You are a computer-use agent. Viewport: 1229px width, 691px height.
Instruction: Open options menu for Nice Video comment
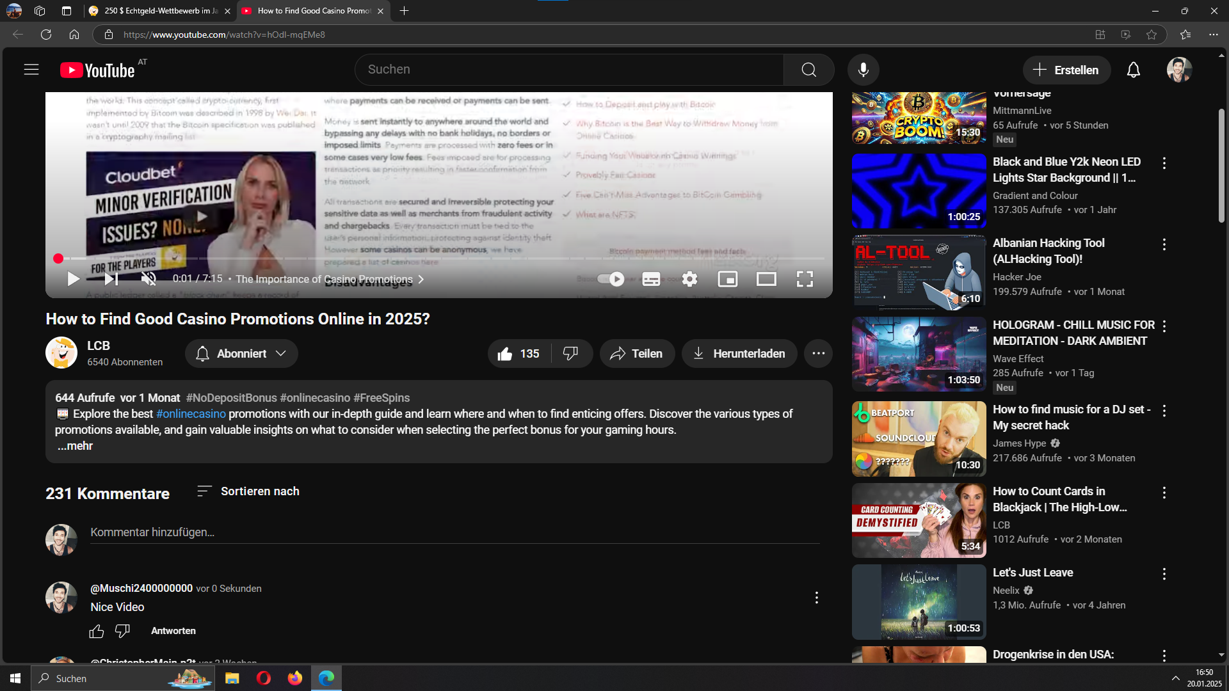(x=816, y=598)
